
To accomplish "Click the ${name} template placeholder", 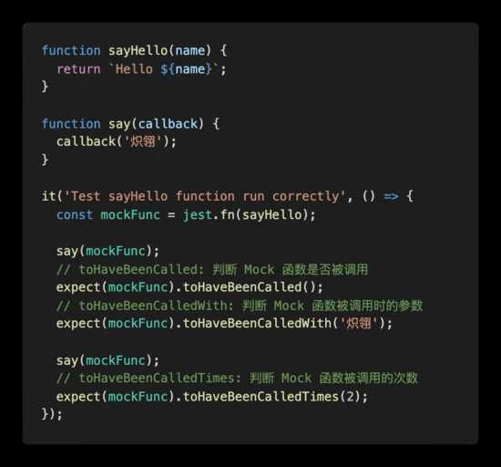I will click(186, 69).
